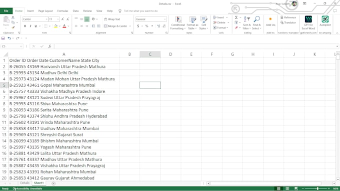Open the General number format dropdown
The height and width of the screenshot is (191, 340).
pos(165,19)
